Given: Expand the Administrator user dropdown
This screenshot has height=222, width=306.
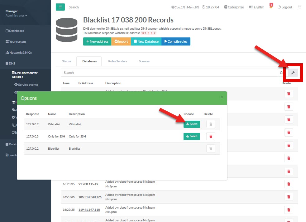Looking at the screenshot, I should click(16, 16).
